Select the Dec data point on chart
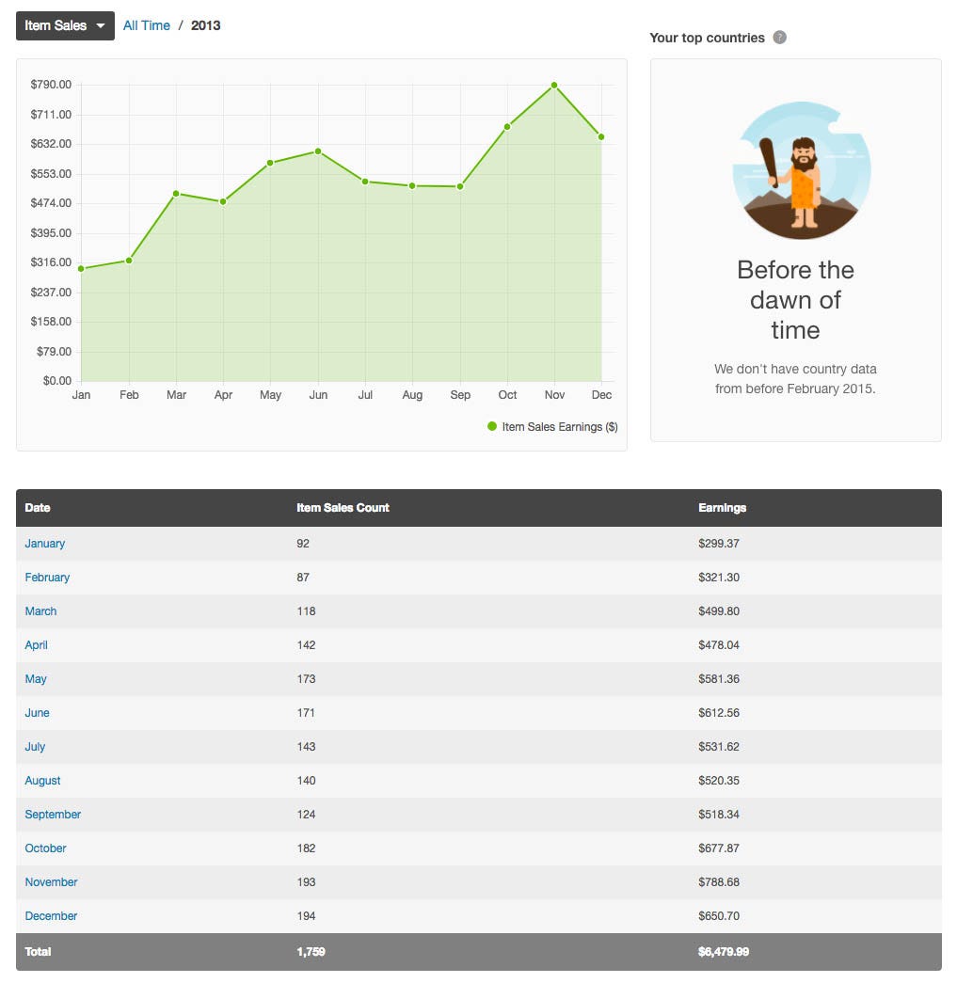957x983 pixels. [601, 136]
